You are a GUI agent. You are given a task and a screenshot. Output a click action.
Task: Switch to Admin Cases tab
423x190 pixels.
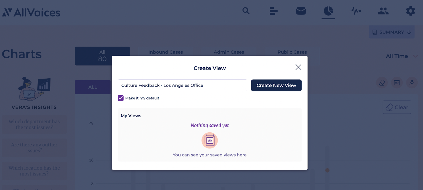click(229, 52)
